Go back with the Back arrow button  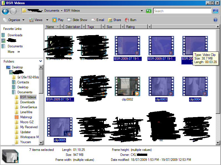coord(6,11)
